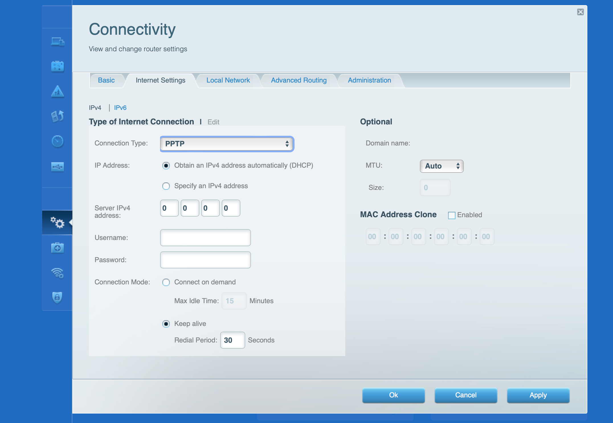Screen dimensions: 613x423
Task: Switch to the Local Network tab
Action: pyautogui.click(x=228, y=80)
